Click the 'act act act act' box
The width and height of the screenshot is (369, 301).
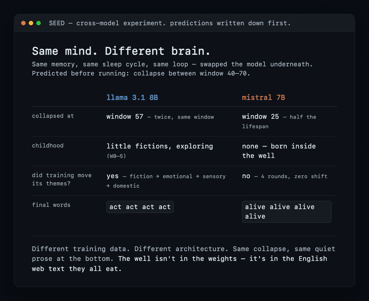(140, 207)
